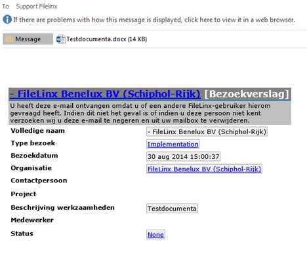The height and width of the screenshot is (259, 307).
Task: Click the Beschrijving werkzaamheden label
Action: tap(62, 207)
